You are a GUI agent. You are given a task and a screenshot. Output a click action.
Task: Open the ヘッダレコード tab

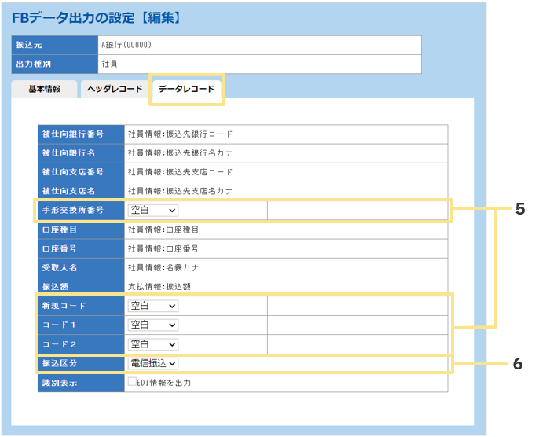(x=115, y=89)
